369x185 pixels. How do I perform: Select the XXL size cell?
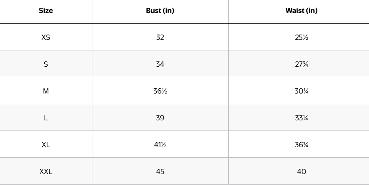46,171
